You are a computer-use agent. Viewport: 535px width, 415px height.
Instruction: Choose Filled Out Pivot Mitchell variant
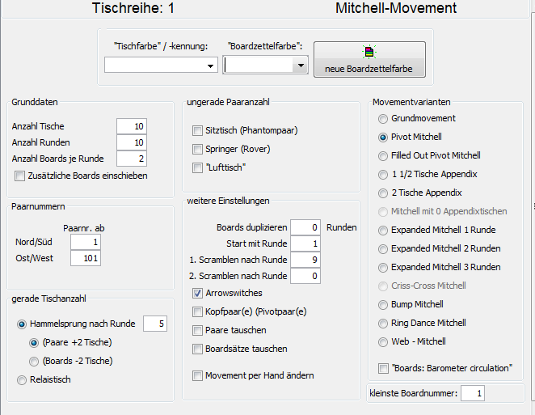[383, 156]
